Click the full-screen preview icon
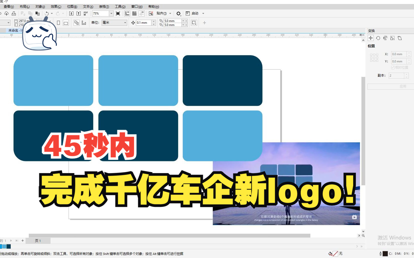 [x=118, y=13]
